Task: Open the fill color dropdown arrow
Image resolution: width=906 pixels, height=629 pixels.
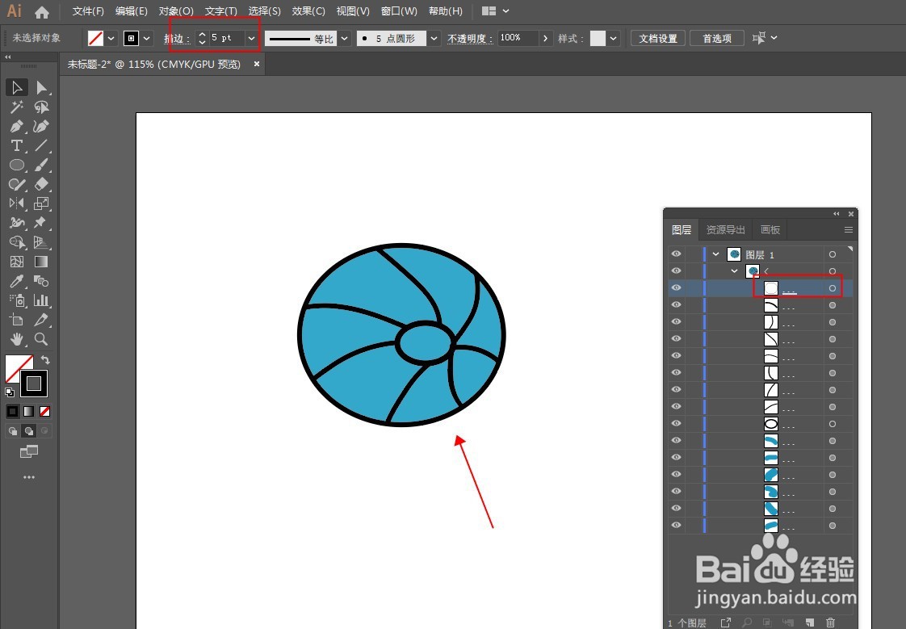Action: [x=111, y=39]
